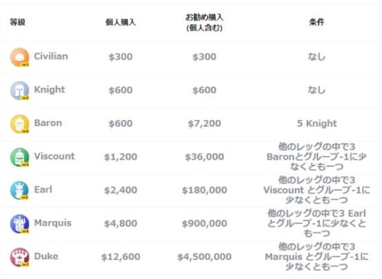Click the Viscount condition description text
This screenshot has width=382, height=279.
point(316,157)
